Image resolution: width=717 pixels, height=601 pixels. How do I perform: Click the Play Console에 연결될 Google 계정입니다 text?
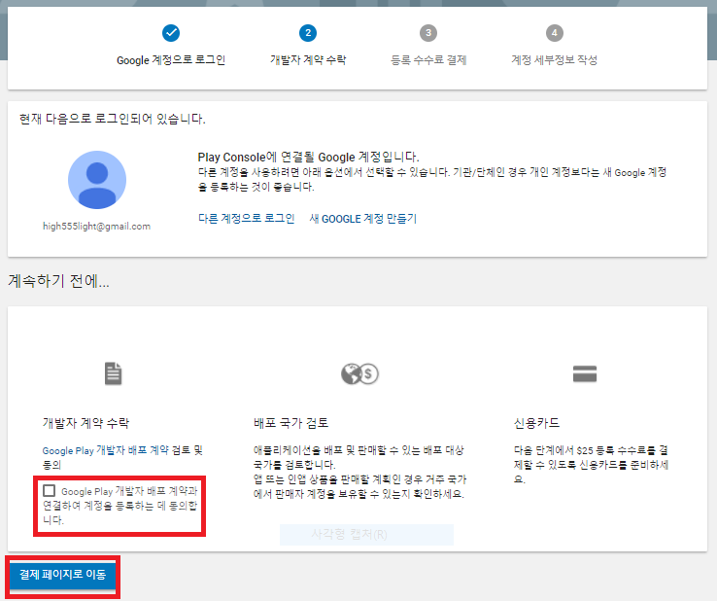(x=308, y=157)
